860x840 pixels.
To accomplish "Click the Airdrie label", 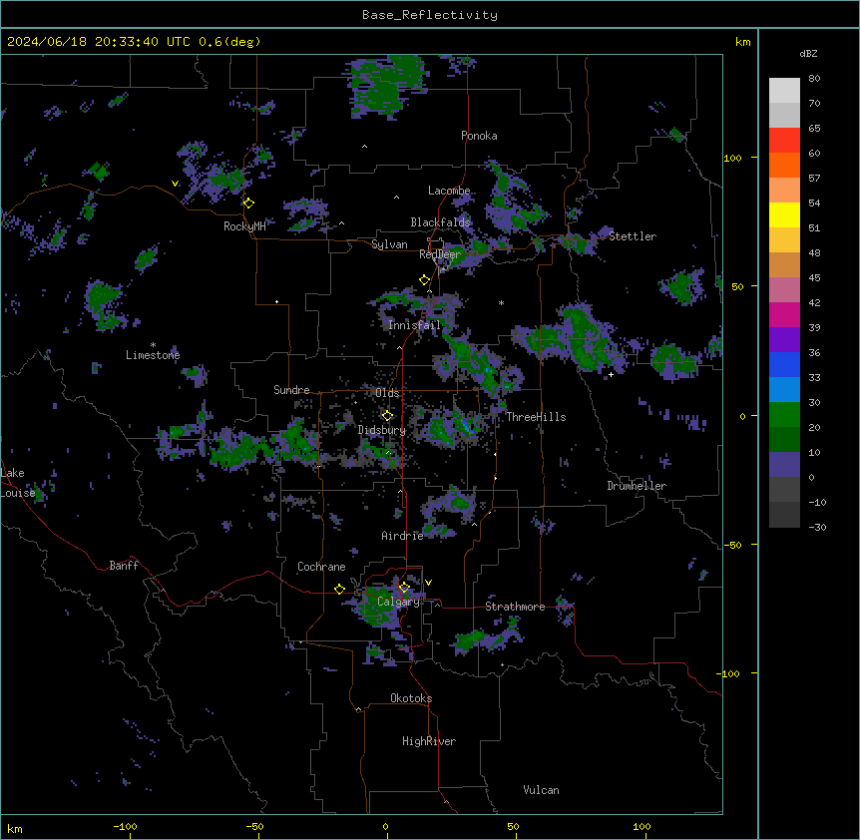I will click(x=402, y=536).
